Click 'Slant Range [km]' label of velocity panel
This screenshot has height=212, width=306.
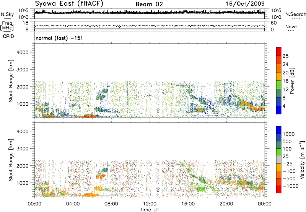tap(11, 160)
